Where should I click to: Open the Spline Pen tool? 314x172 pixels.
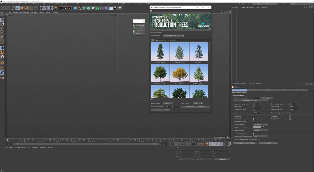coord(80,8)
